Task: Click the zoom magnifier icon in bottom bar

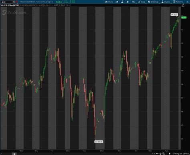Action: [164, 154]
